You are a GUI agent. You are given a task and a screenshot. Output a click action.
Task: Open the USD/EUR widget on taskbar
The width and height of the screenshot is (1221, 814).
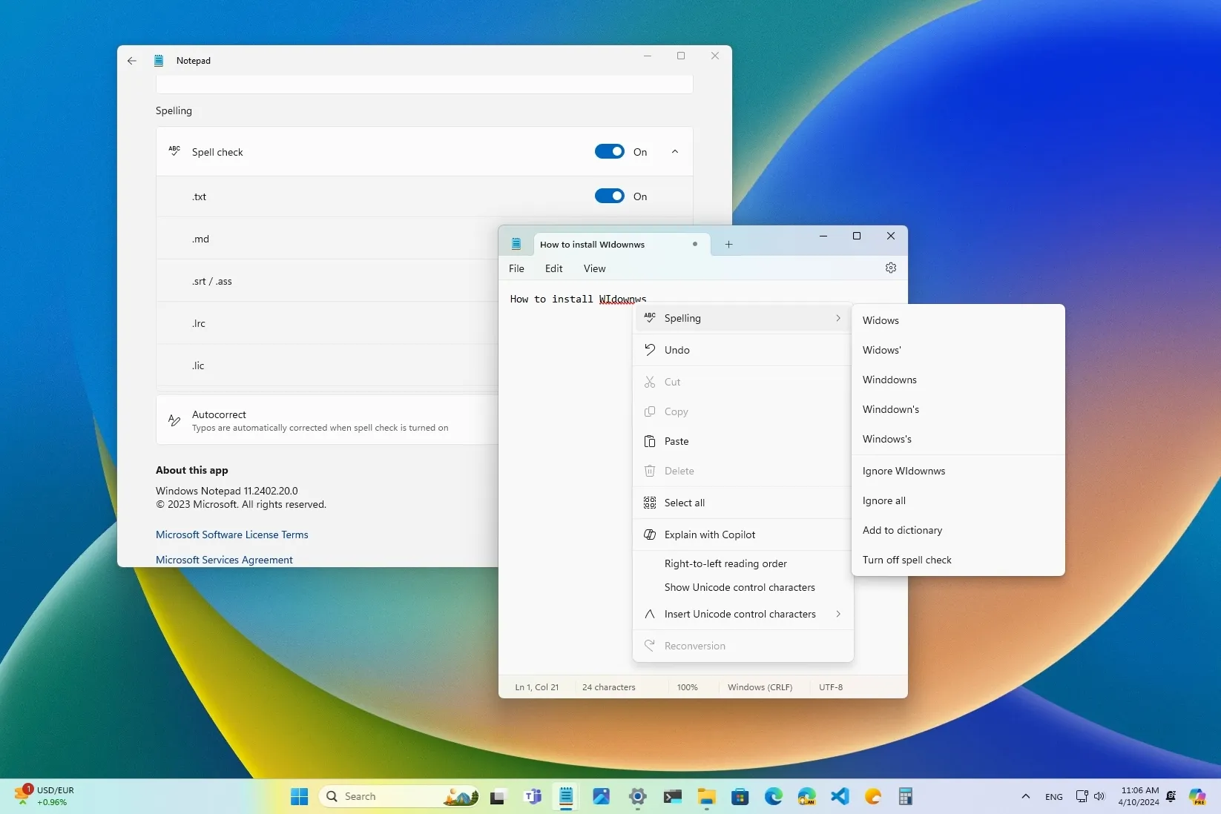point(45,796)
